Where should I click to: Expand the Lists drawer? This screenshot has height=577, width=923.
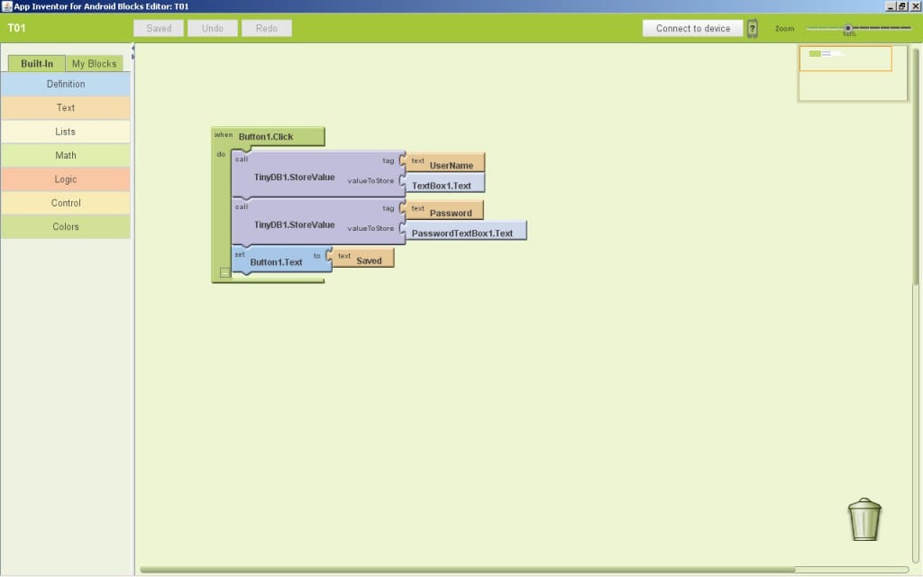click(66, 132)
